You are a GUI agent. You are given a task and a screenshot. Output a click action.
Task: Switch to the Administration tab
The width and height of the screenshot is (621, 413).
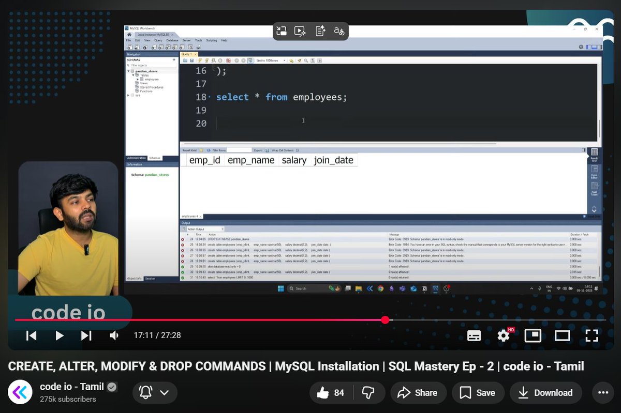click(x=138, y=158)
